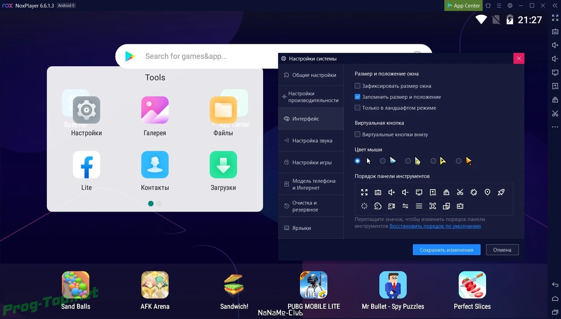Enable the Виртуальные кнопки внизу checkbox

(x=358, y=135)
